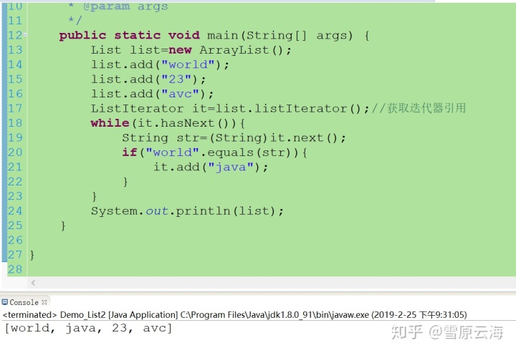
Task: Click line number 21 in the gutter
Action: coord(15,167)
